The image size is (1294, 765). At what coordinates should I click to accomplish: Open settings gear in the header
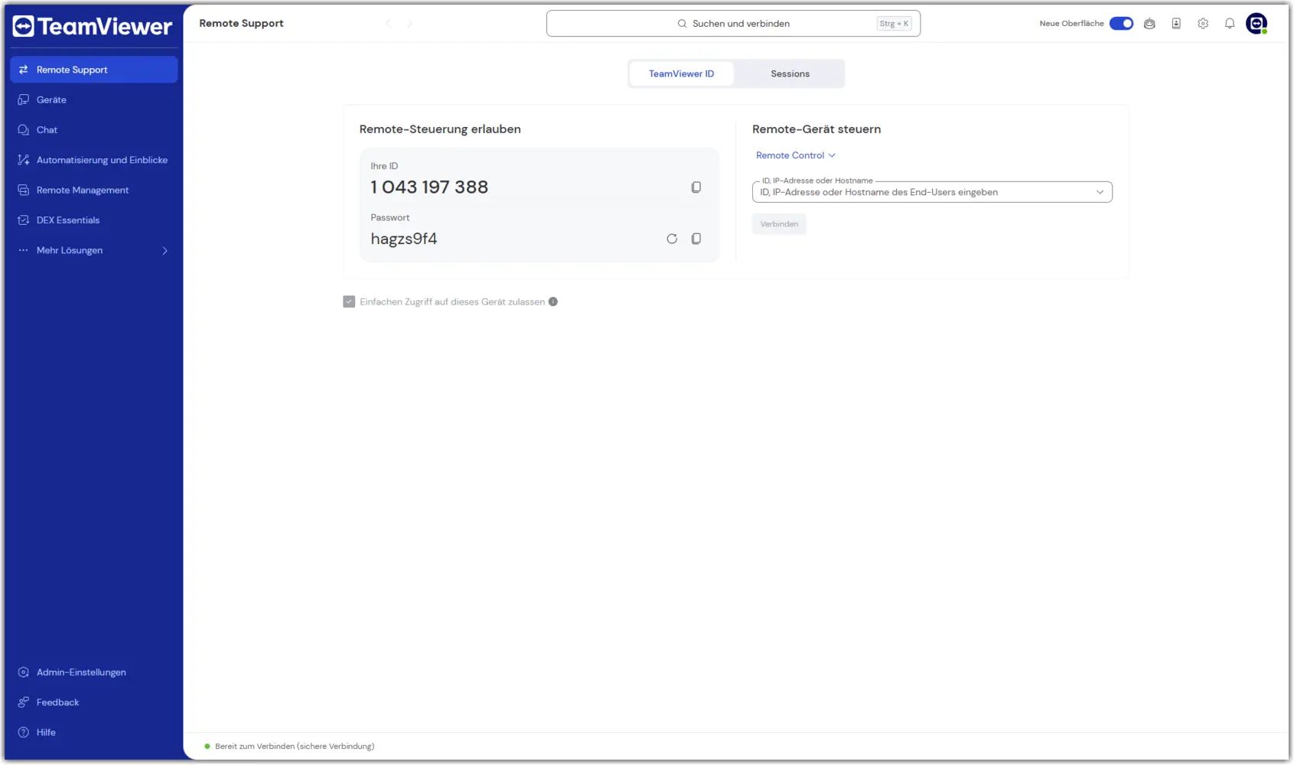(x=1203, y=24)
